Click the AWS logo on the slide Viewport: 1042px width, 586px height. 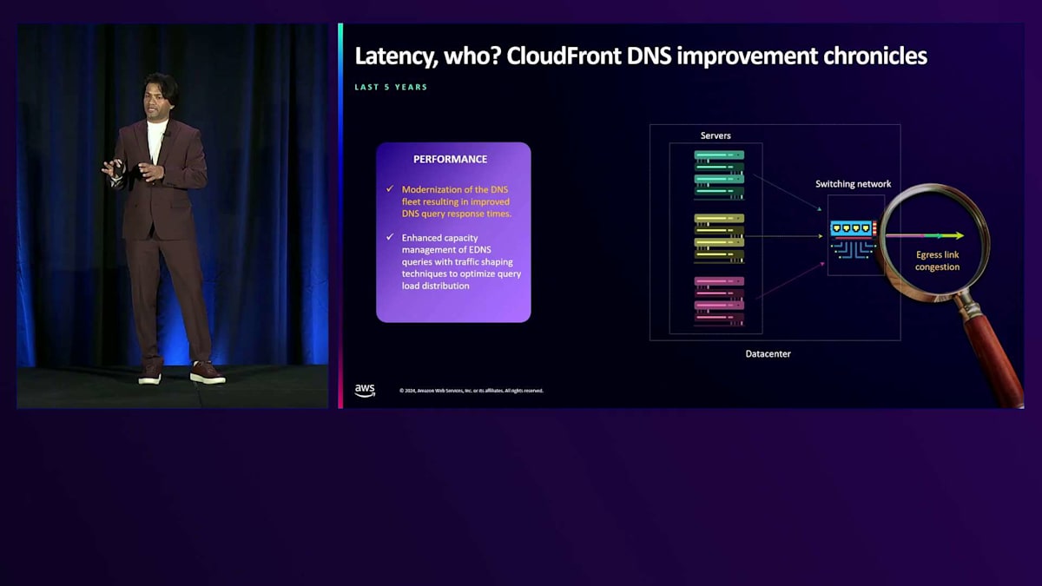[x=365, y=391]
